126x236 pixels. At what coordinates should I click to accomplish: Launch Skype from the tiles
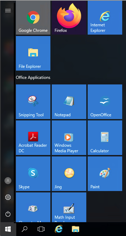point(33,174)
